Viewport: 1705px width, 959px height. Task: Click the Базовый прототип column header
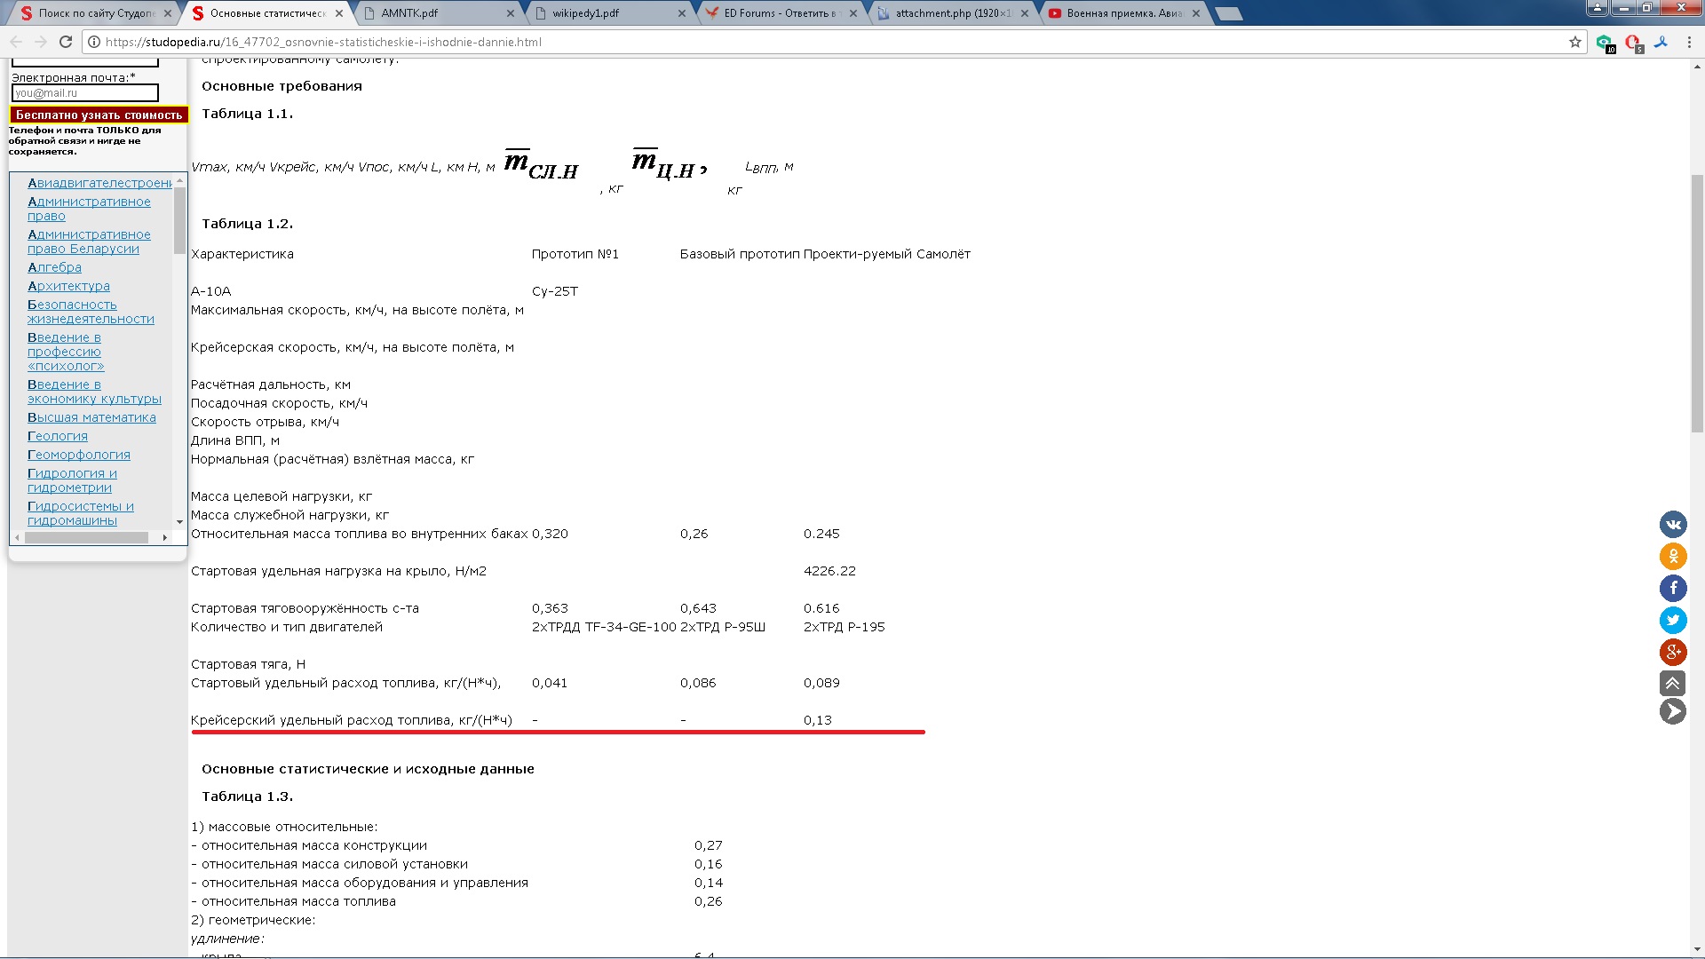[740, 254]
